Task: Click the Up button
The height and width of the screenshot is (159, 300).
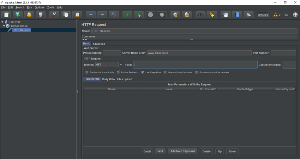Action: 220,151
